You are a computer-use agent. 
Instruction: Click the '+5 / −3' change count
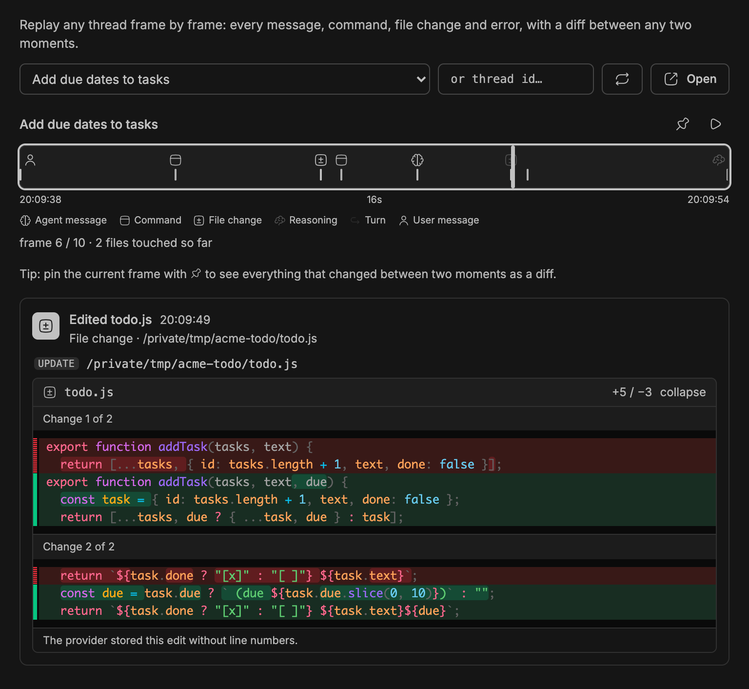pyautogui.click(x=632, y=392)
